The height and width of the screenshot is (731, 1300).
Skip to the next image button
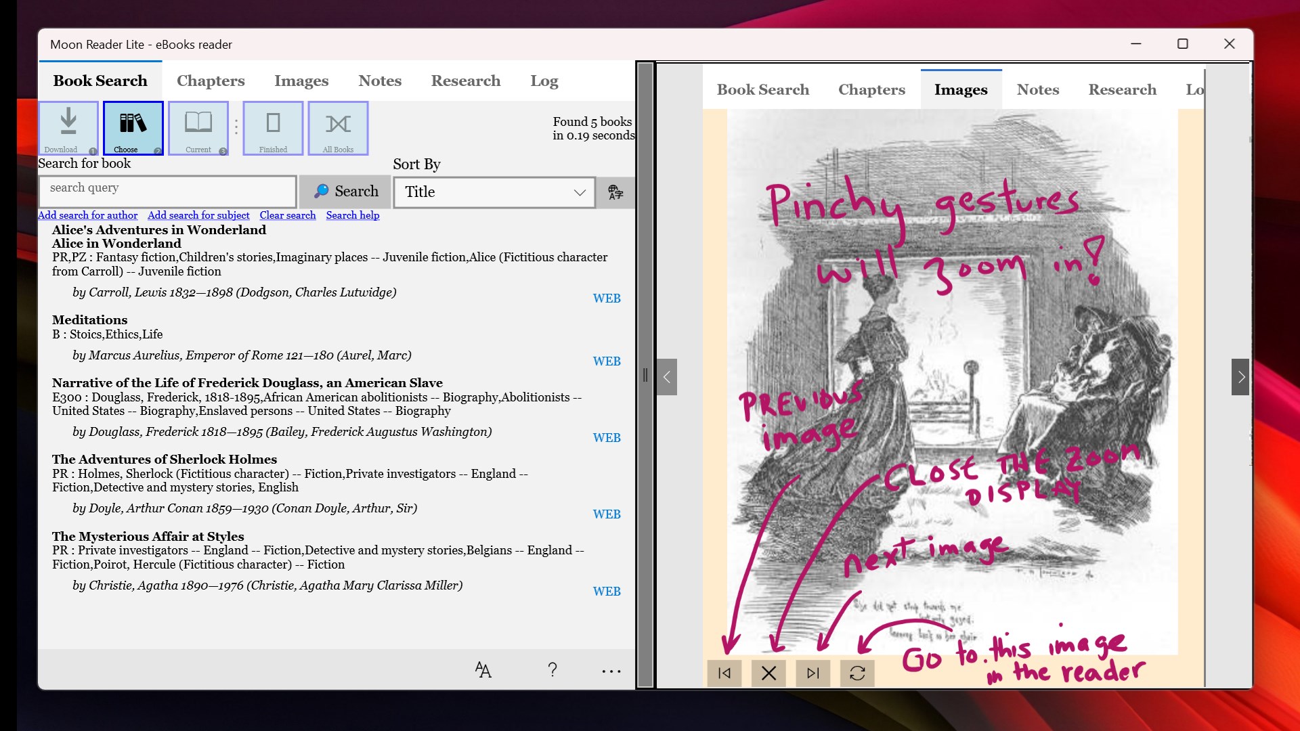(813, 673)
